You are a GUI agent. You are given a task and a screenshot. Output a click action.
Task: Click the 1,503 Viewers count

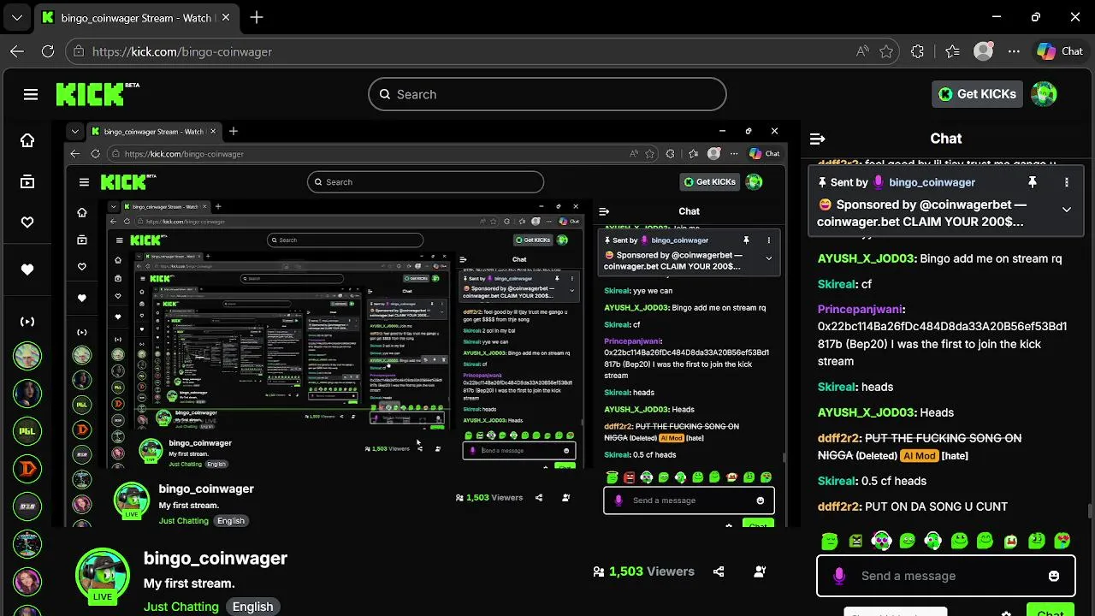pos(643,572)
